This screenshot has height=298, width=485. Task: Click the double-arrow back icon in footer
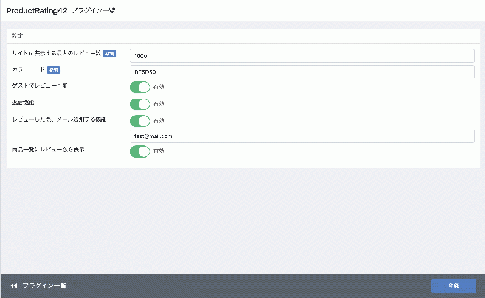click(13, 286)
